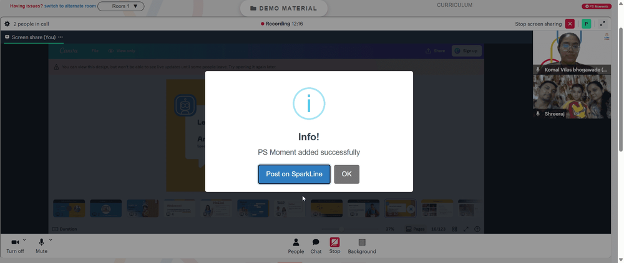624x263 pixels.
Task: Dismiss the Info dialog with OK
Action: pos(346,175)
